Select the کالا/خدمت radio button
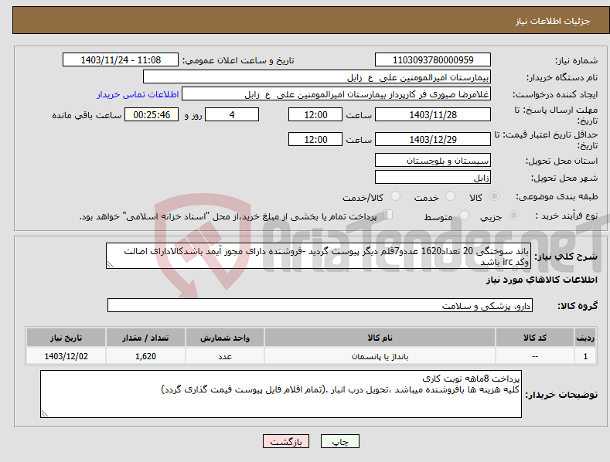 [395, 196]
